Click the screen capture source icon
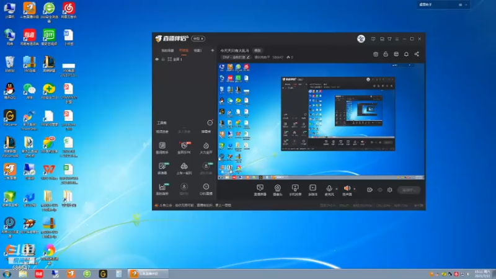This screenshot has height=279, width=496. click(260, 190)
